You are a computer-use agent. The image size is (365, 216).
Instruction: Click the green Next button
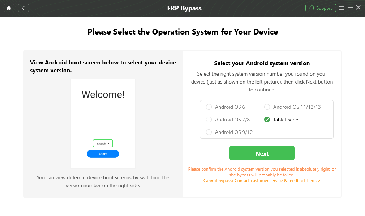262,153
